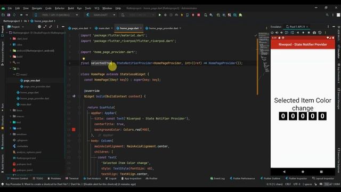Run the app with the green play icon
The height and width of the screenshot is (192, 341).
[160, 15]
